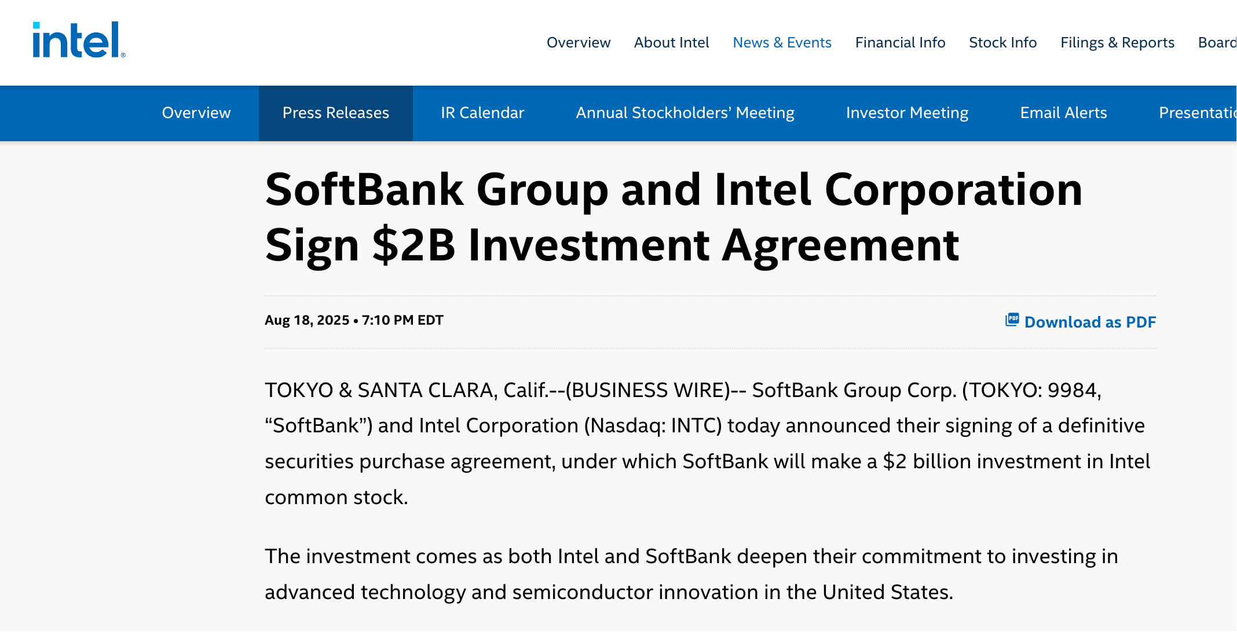The width and height of the screenshot is (1237, 632).
Task: Click the cut-off Presentations tab
Action: (1196, 113)
